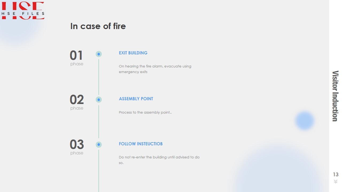Click the page number 13
The image size is (342, 192).
click(336, 174)
